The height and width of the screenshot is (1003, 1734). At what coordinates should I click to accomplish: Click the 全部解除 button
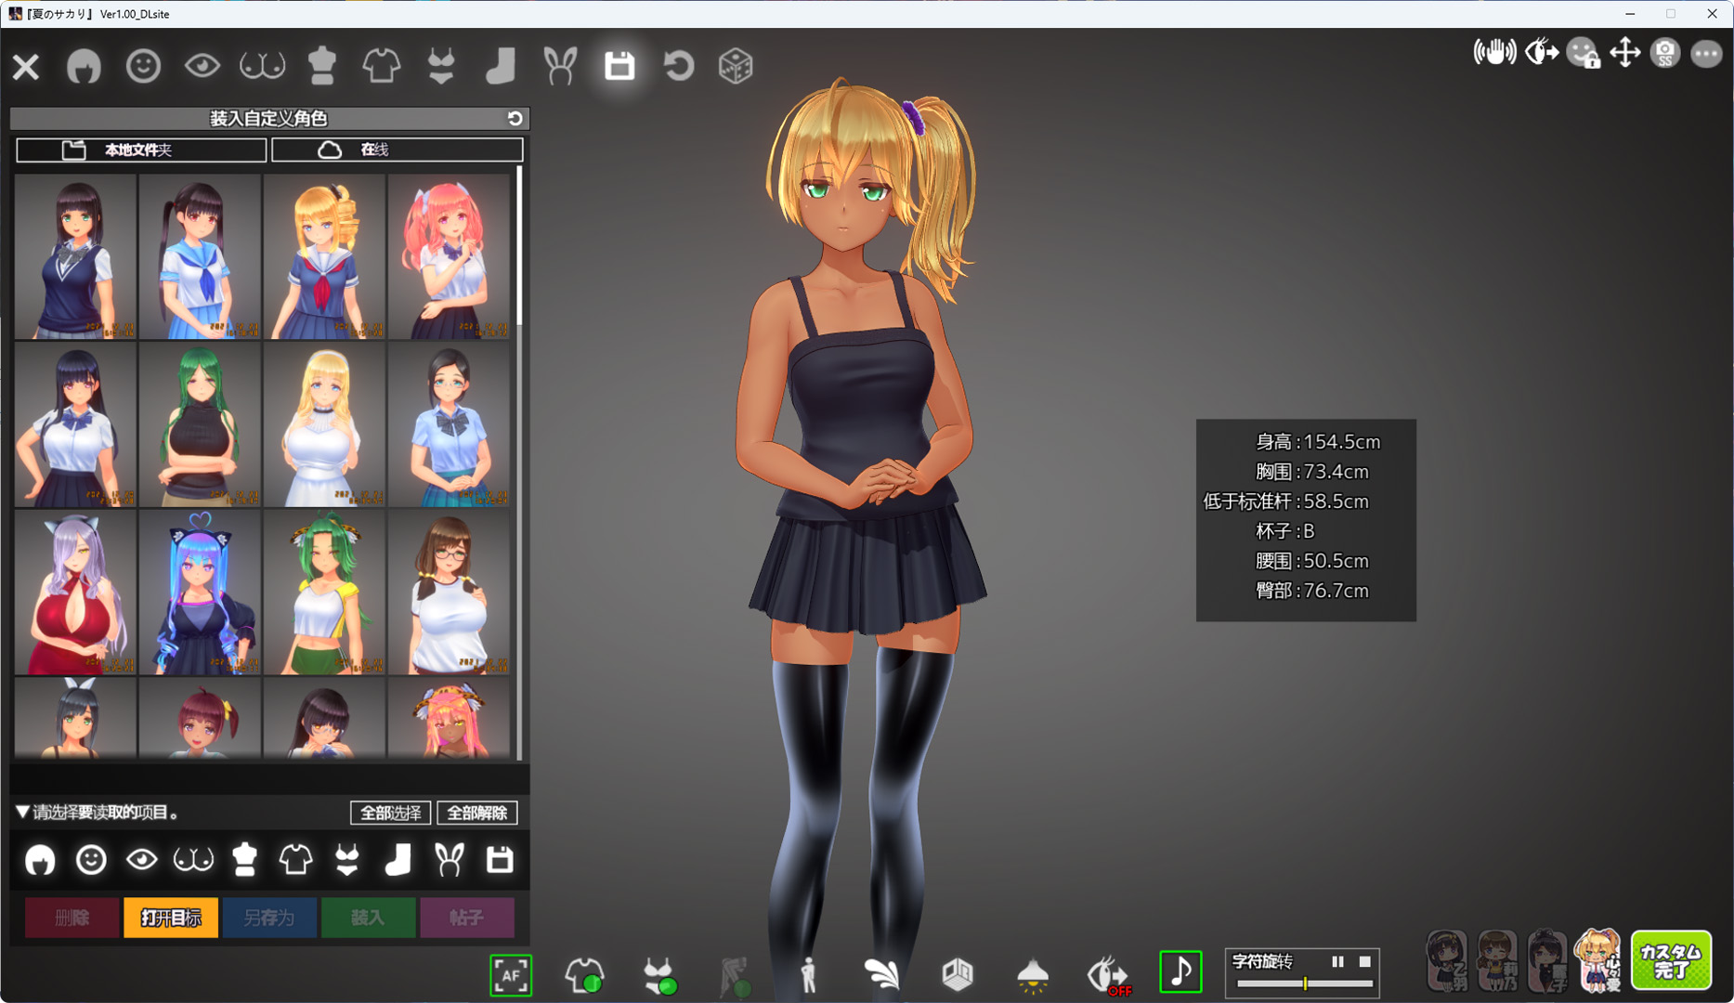point(477,813)
